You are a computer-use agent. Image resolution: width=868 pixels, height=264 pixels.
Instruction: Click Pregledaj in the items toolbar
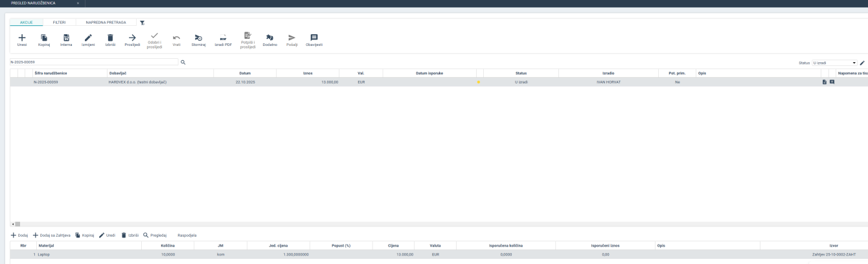(x=155, y=235)
